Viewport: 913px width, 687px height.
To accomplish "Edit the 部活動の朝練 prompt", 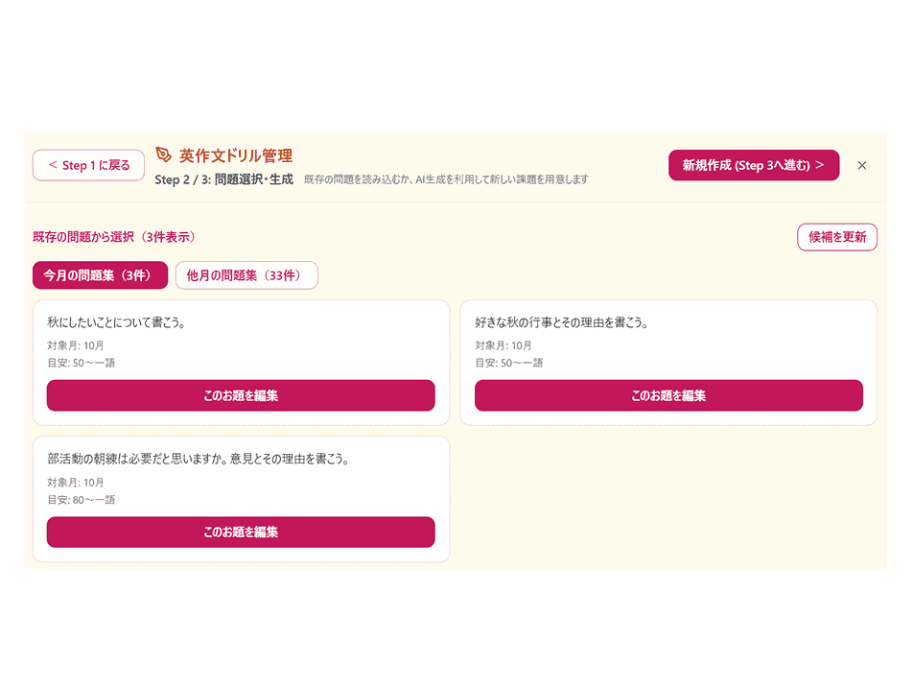I will click(x=240, y=532).
